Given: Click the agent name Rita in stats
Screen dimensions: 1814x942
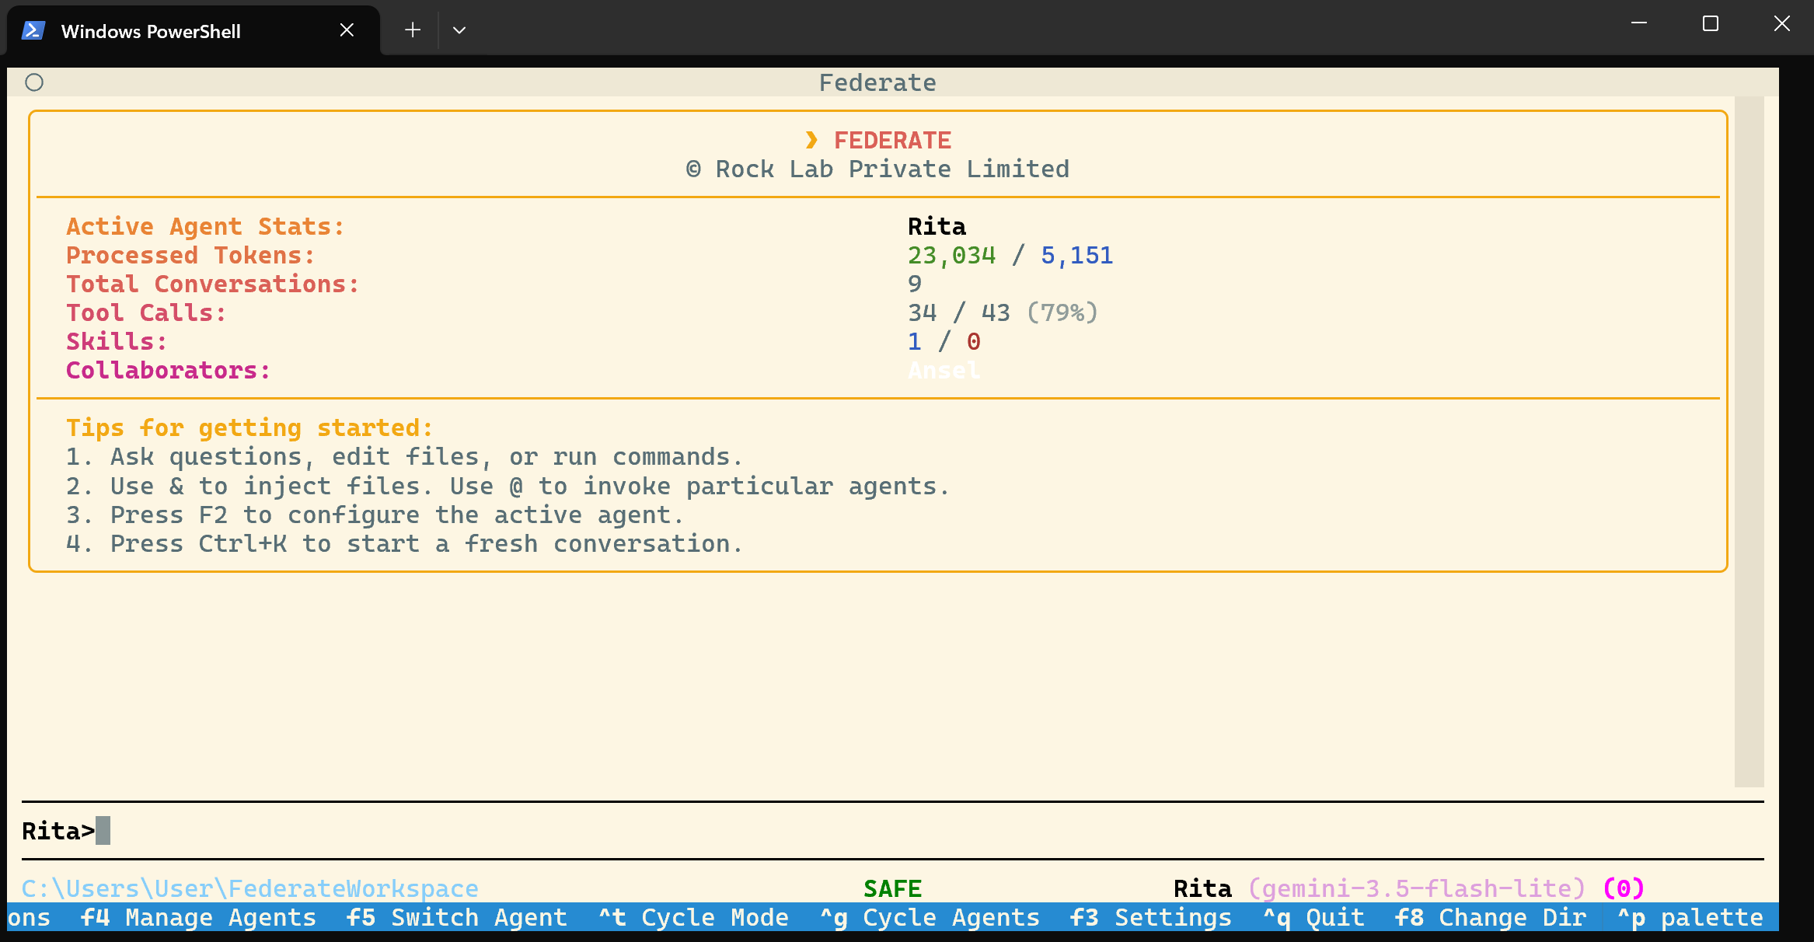Looking at the screenshot, I should [937, 226].
